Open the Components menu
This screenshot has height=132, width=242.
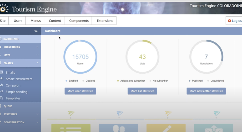[79, 21]
